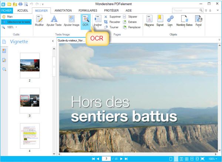Click the print icon in quick toolbar

click(20, 4)
